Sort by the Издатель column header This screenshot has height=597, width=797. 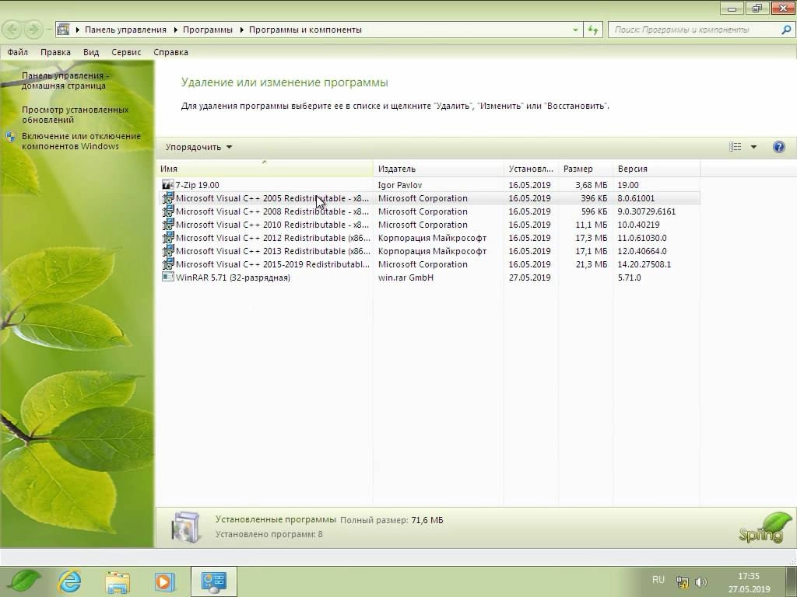coord(438,169)
